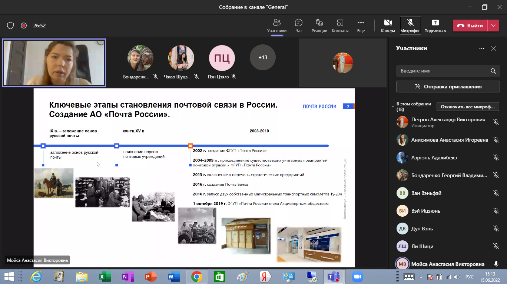The image size is (507, 284).
Task: Open PowerPoint from the taskbar
Action: tap(150, 277)
